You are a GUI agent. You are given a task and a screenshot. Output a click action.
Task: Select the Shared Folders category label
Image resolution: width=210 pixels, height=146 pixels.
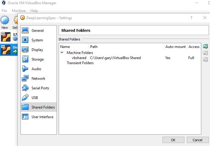pyautogui.click(x=43, y=107)
